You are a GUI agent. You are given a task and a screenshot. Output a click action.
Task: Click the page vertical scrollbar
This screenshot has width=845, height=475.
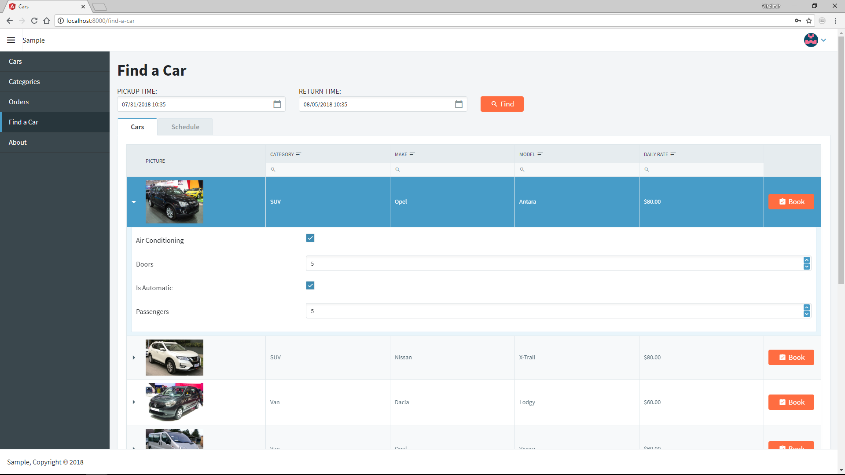[x=841, y=161]
